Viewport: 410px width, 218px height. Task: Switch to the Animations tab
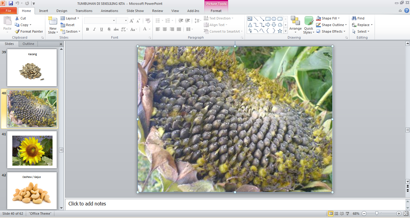pos(110,11)
